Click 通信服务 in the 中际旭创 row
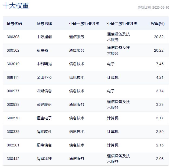 click(x=77, y=37)
